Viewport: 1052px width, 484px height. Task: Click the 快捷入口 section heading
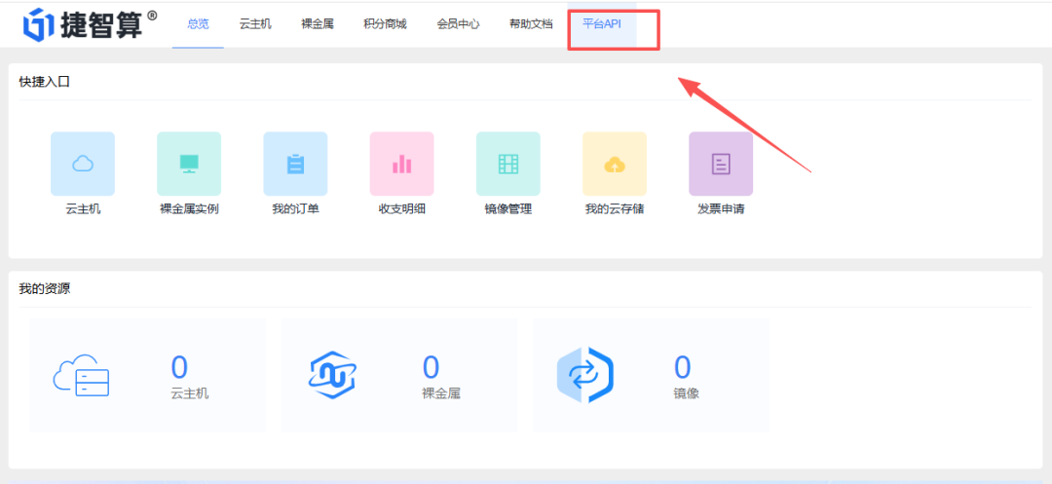(x=44, y=82)
